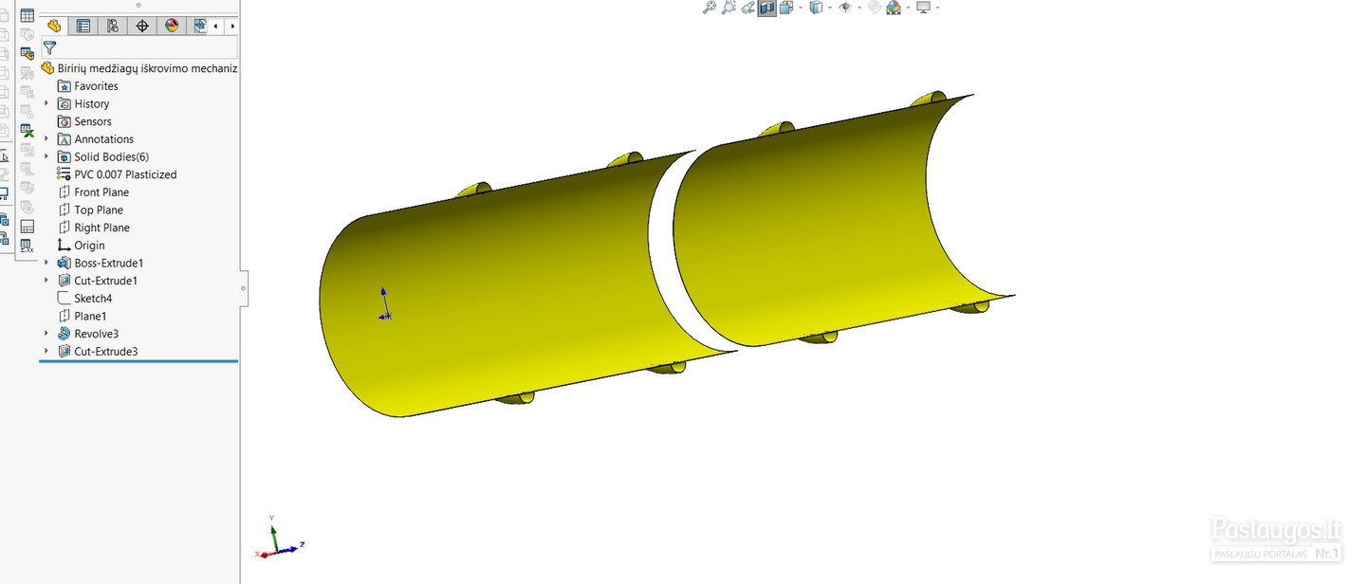Click the View Settings monitor icon
1366x584 pixels.
923,8
